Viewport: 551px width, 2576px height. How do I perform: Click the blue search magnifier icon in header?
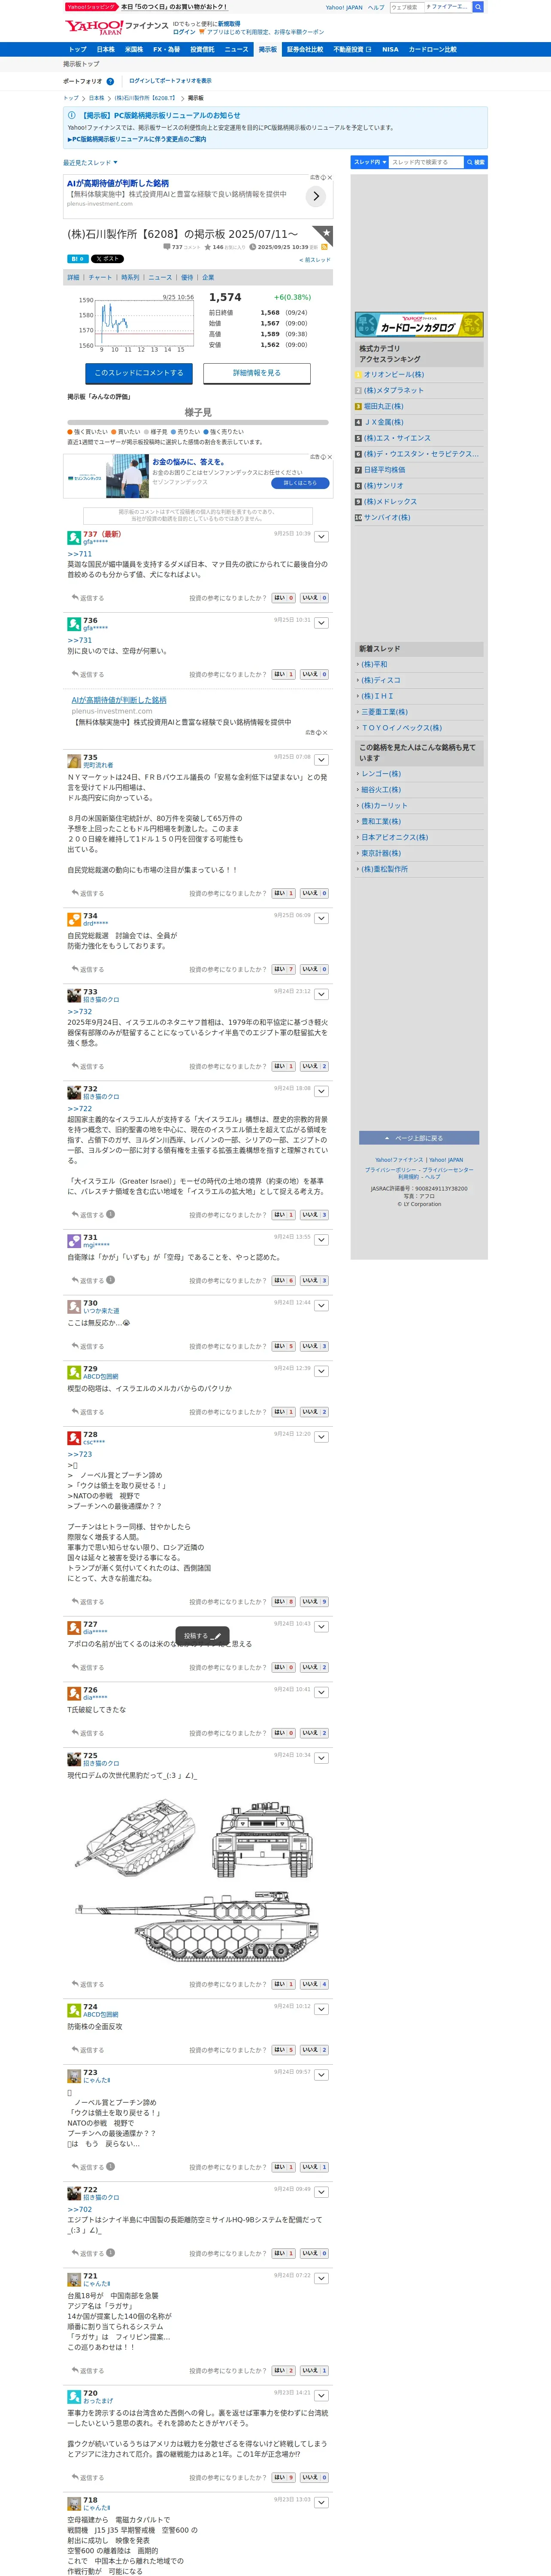(x=478, y=7)
